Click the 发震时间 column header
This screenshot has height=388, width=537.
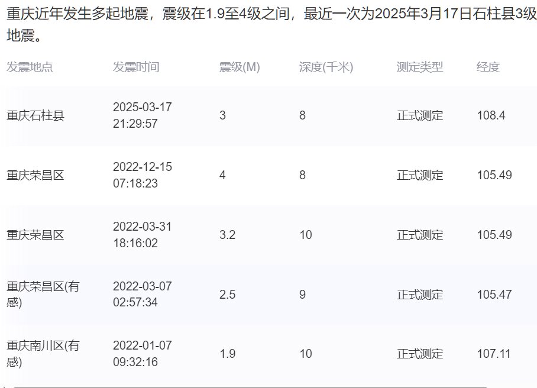(135, 67)
